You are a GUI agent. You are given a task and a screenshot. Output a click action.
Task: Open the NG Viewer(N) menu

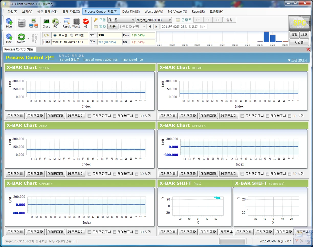177,12
